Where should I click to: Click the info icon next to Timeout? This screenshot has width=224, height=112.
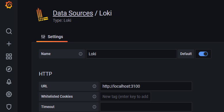tap(94, 107)
